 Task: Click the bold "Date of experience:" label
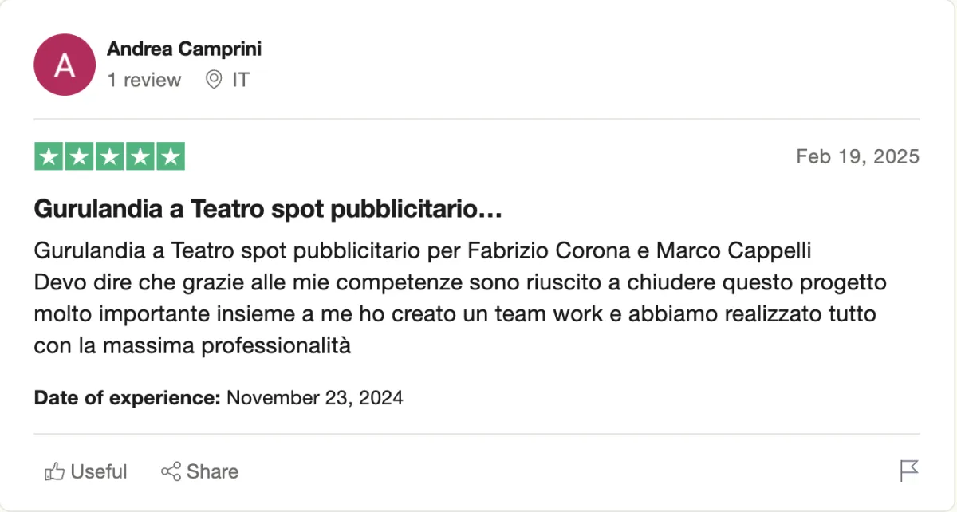pyautogui.click(x=128, y=397)
